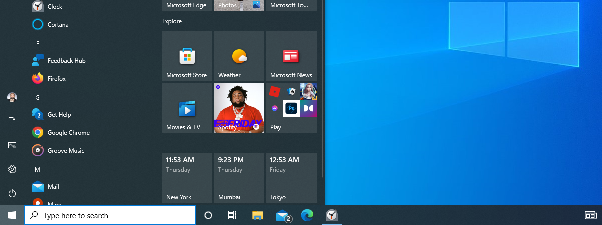Open the Weather tile
This screenshot has height=225, width=602.
coord(239,56)
